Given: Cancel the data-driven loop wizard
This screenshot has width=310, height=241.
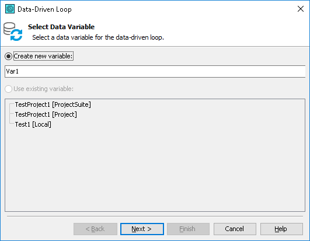Looking at the screenshot, I should click(x=235, y=229).
